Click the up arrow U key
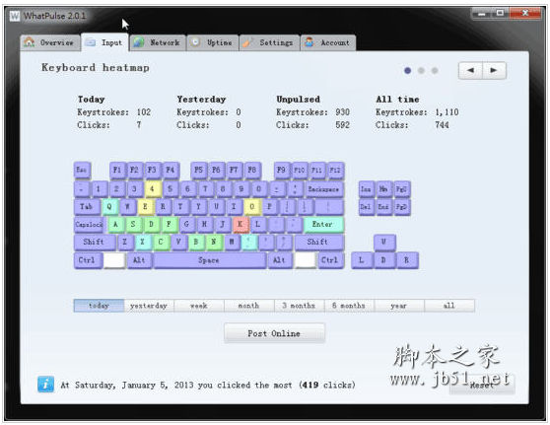 point(384,243)
